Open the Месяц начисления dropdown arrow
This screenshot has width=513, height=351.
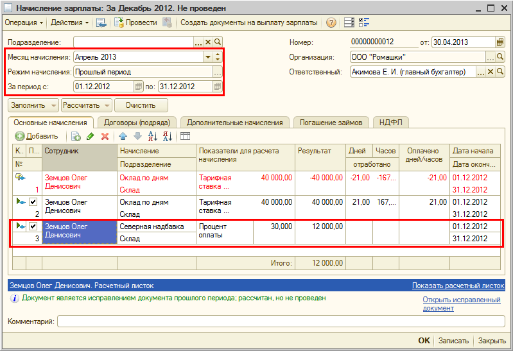pyautogui.click(x=207, y=57)
